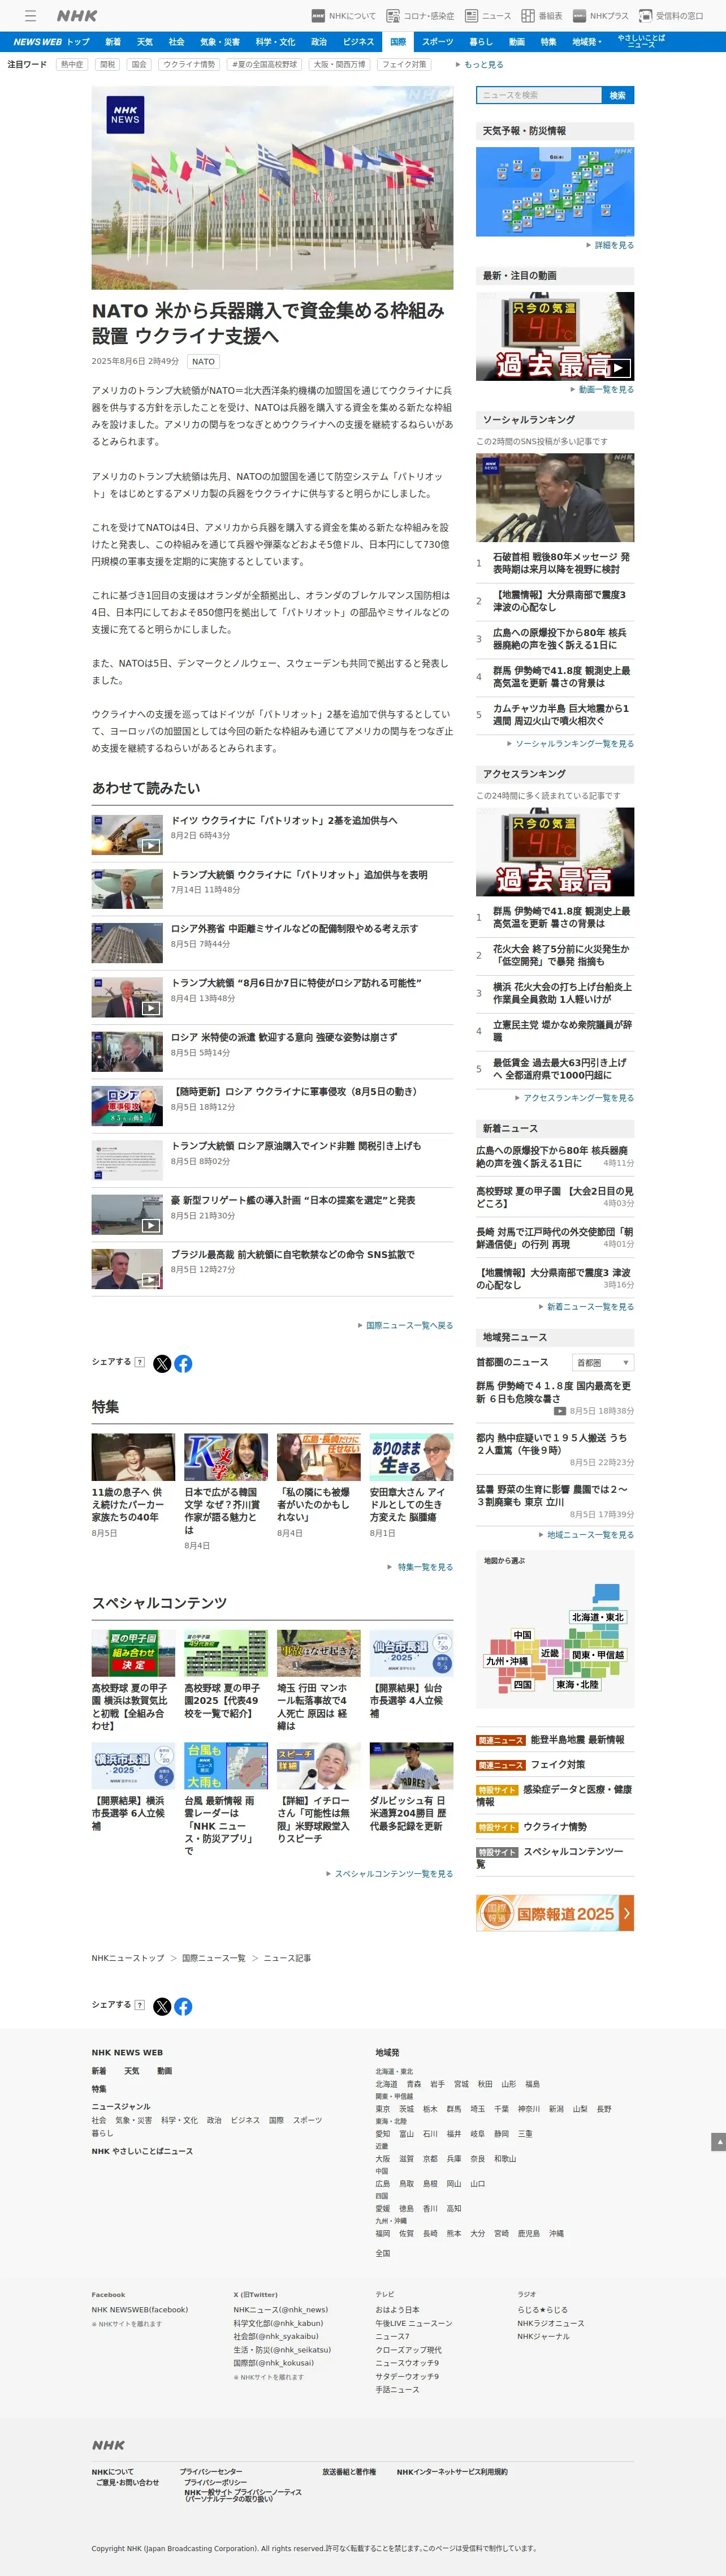Expand 地域発 dropdown in navigation bar
This screenshot has height=2576, width=726.
coord(587,42)
